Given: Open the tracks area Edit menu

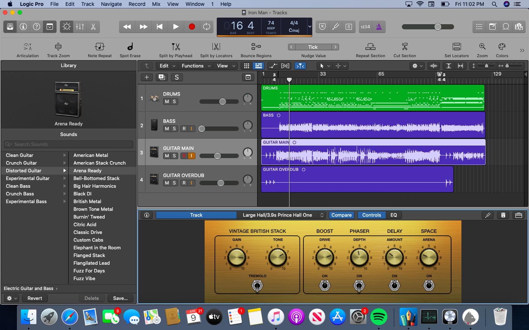Looking at the screenshot, I should [x=167, y=66].
